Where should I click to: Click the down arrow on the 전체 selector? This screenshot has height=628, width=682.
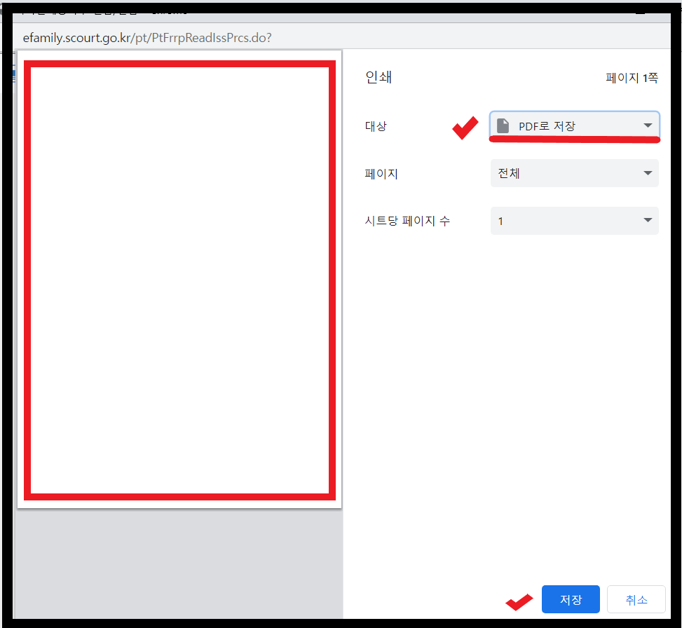(648, 173)
